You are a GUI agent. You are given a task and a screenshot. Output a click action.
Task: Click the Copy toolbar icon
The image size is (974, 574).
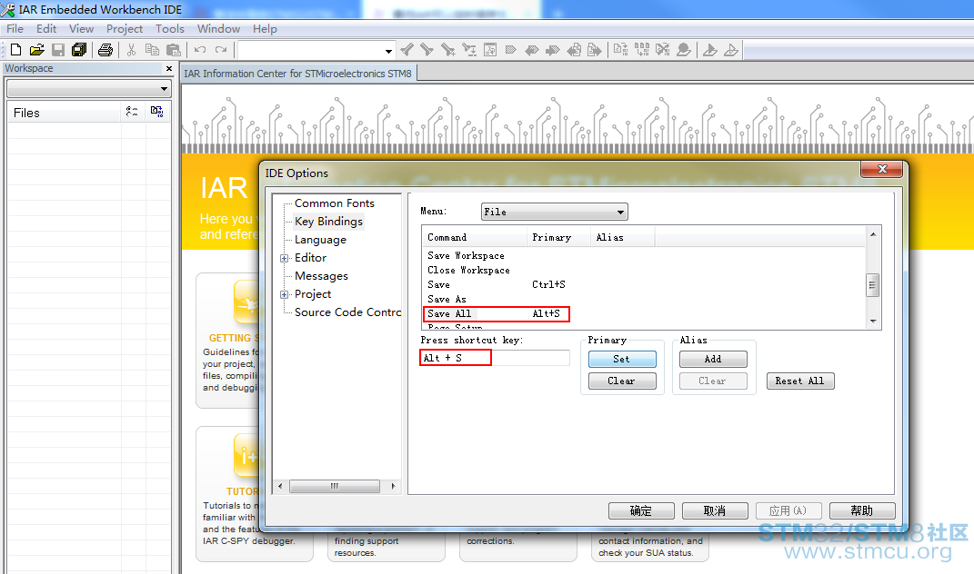152,50
